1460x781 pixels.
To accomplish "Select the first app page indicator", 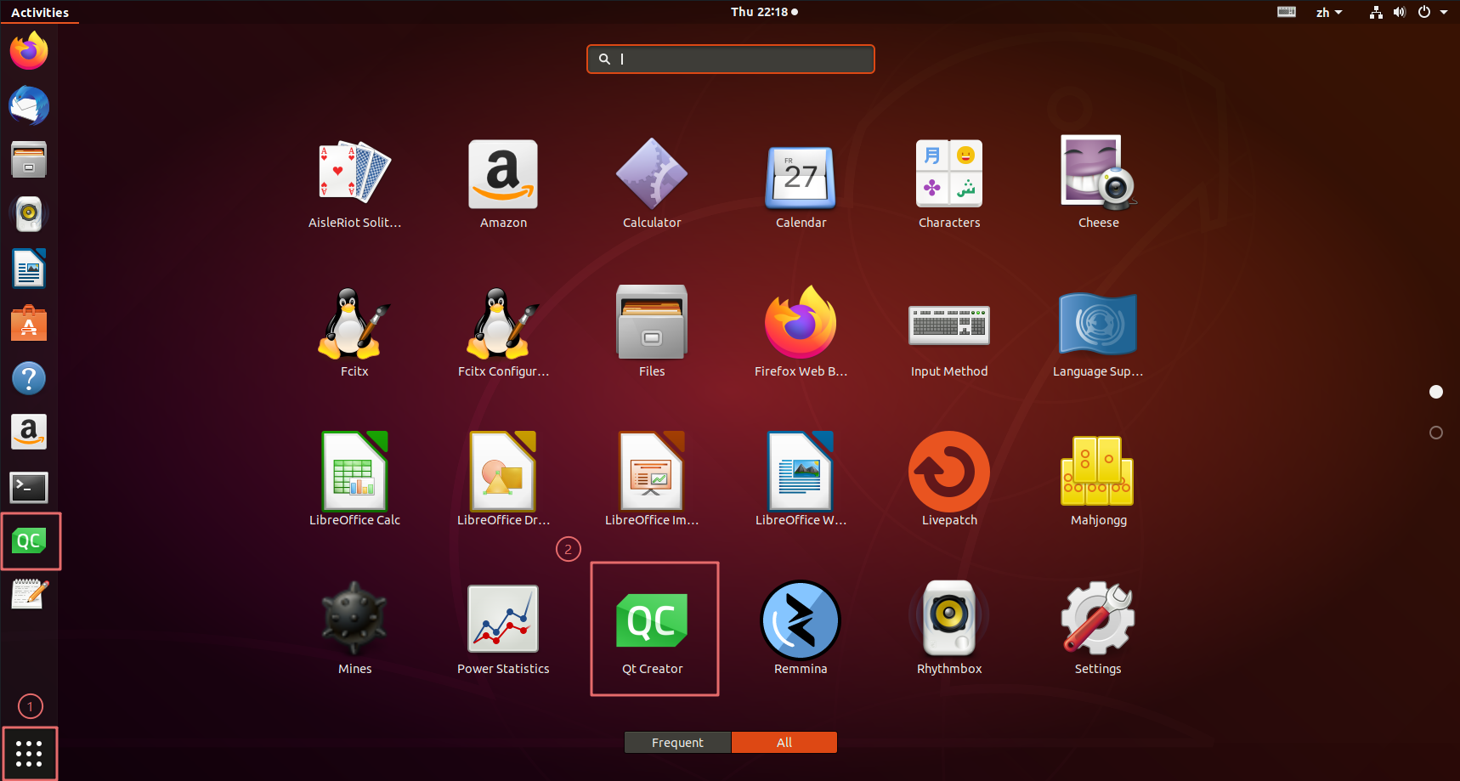I will click(1436, 392).
